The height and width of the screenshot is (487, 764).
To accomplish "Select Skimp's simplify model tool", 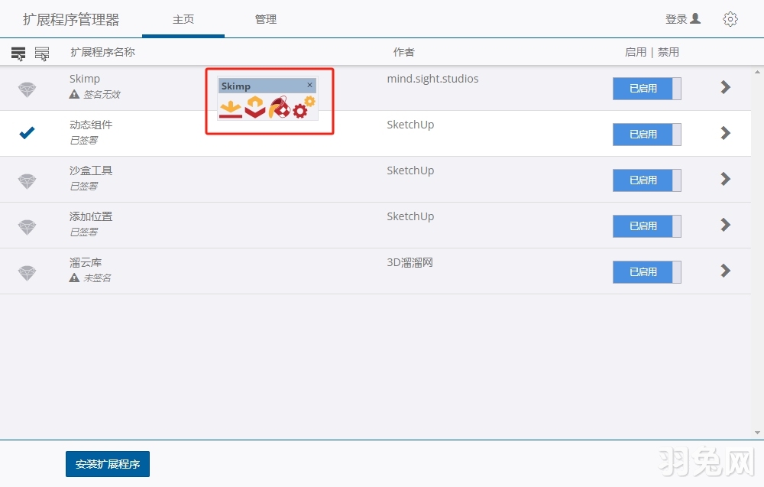I will [254, 107].
